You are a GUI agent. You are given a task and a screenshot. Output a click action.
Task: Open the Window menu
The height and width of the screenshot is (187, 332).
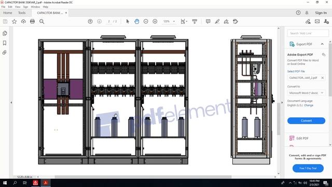tap(35, 7)
